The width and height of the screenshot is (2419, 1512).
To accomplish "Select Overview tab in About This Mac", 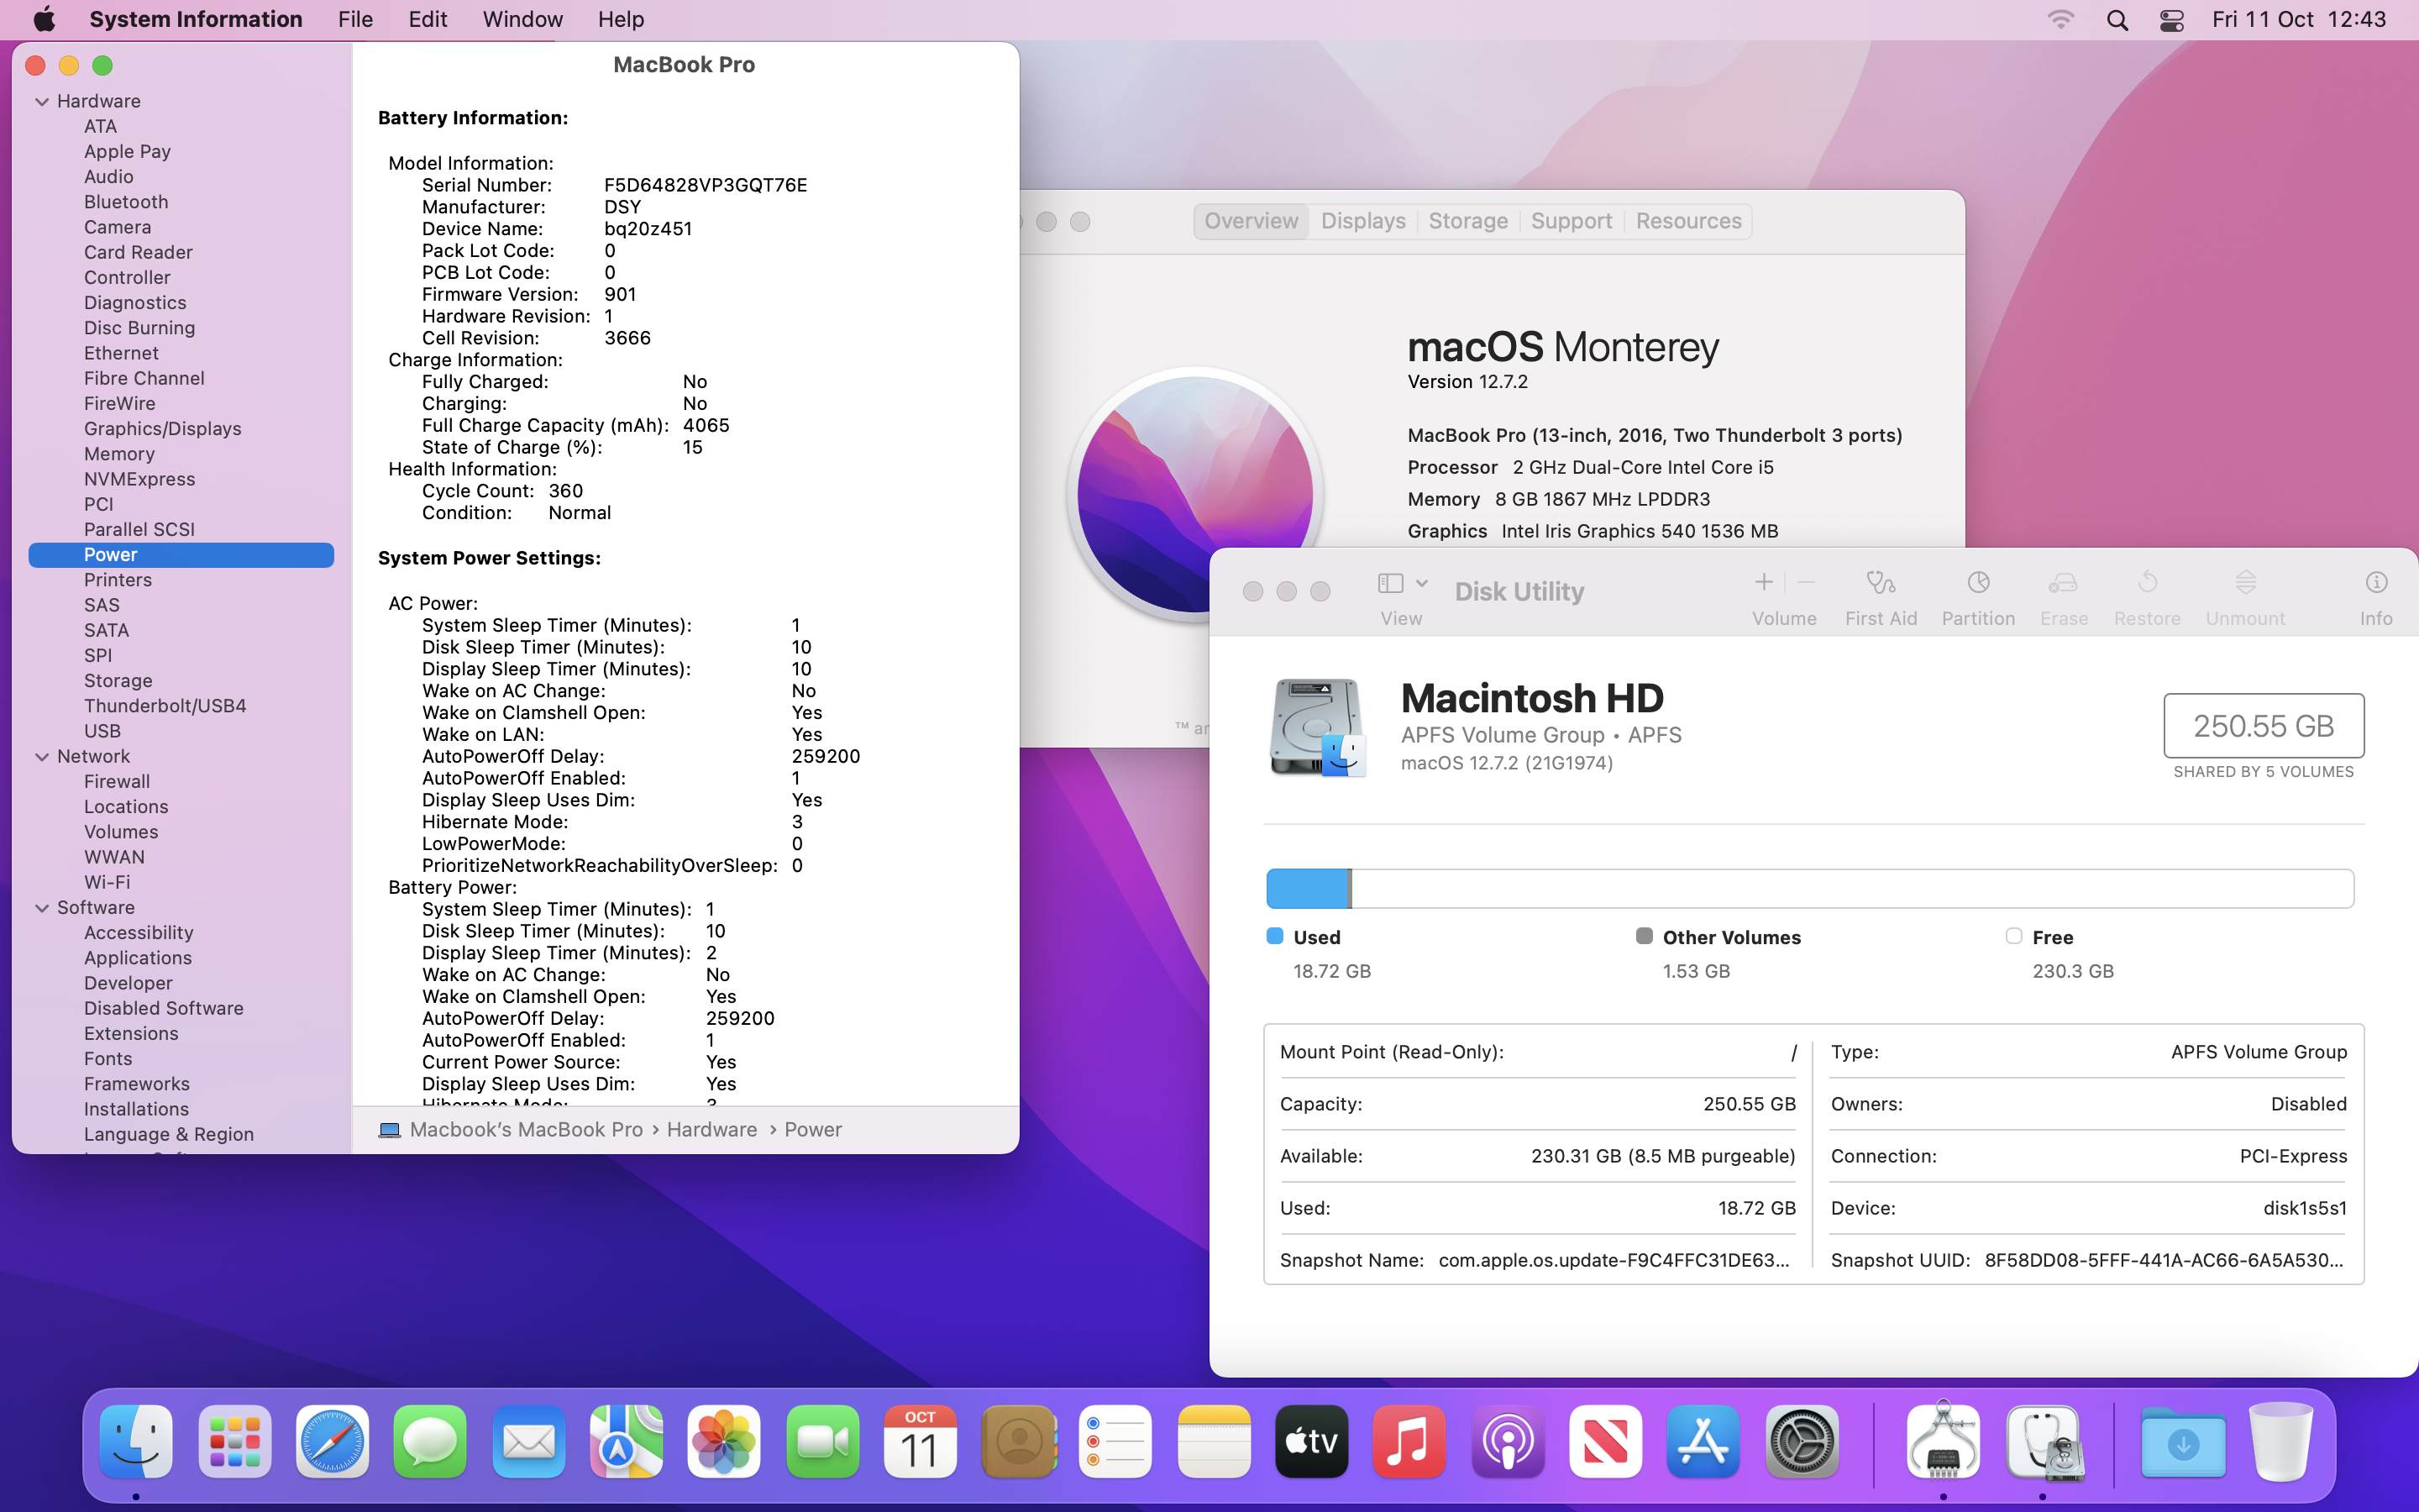I will click(1251, 221).
